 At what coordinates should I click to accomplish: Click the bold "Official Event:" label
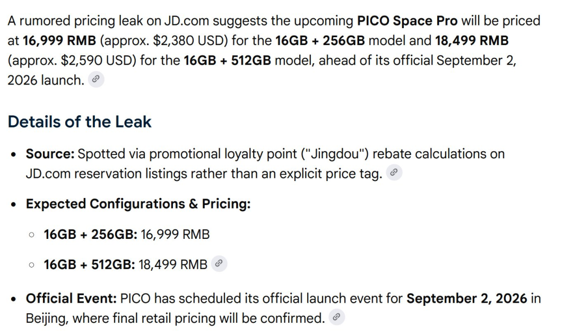(71, 299)
